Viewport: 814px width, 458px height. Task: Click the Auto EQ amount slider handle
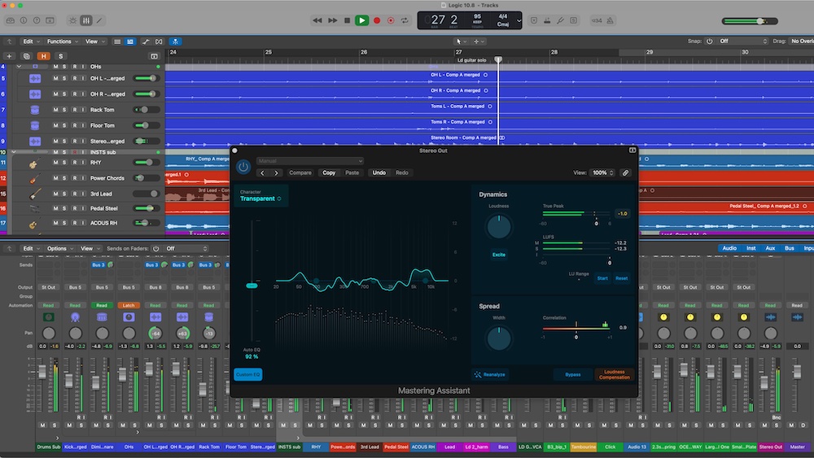coord(252,286)
